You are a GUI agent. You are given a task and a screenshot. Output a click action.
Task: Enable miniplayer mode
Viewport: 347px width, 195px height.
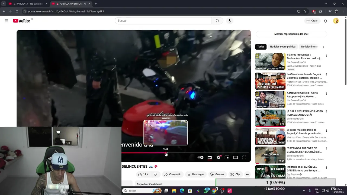pyautogui.click(x=227, y=157)
